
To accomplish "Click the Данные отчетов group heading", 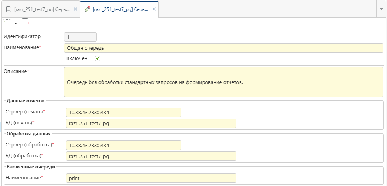I will pos(26,101).
